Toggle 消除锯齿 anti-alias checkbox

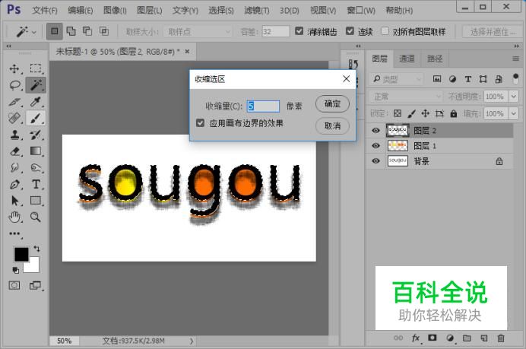pyautogui.click(x=299, y=31)
